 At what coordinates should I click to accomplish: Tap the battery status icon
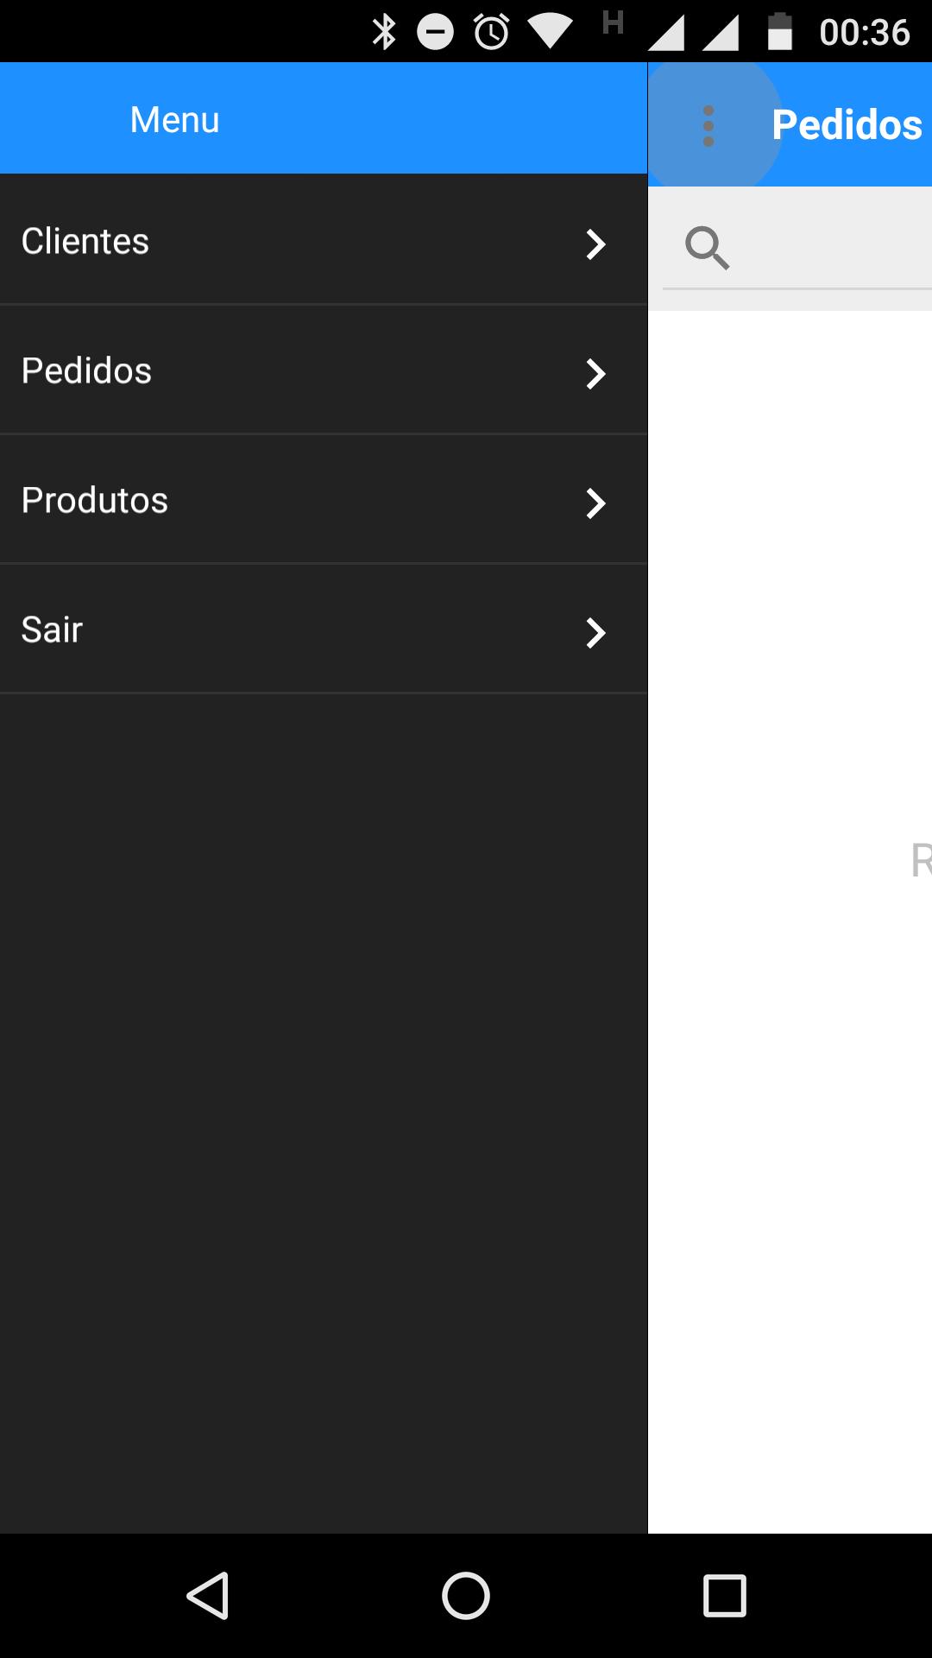pos(780,32)
